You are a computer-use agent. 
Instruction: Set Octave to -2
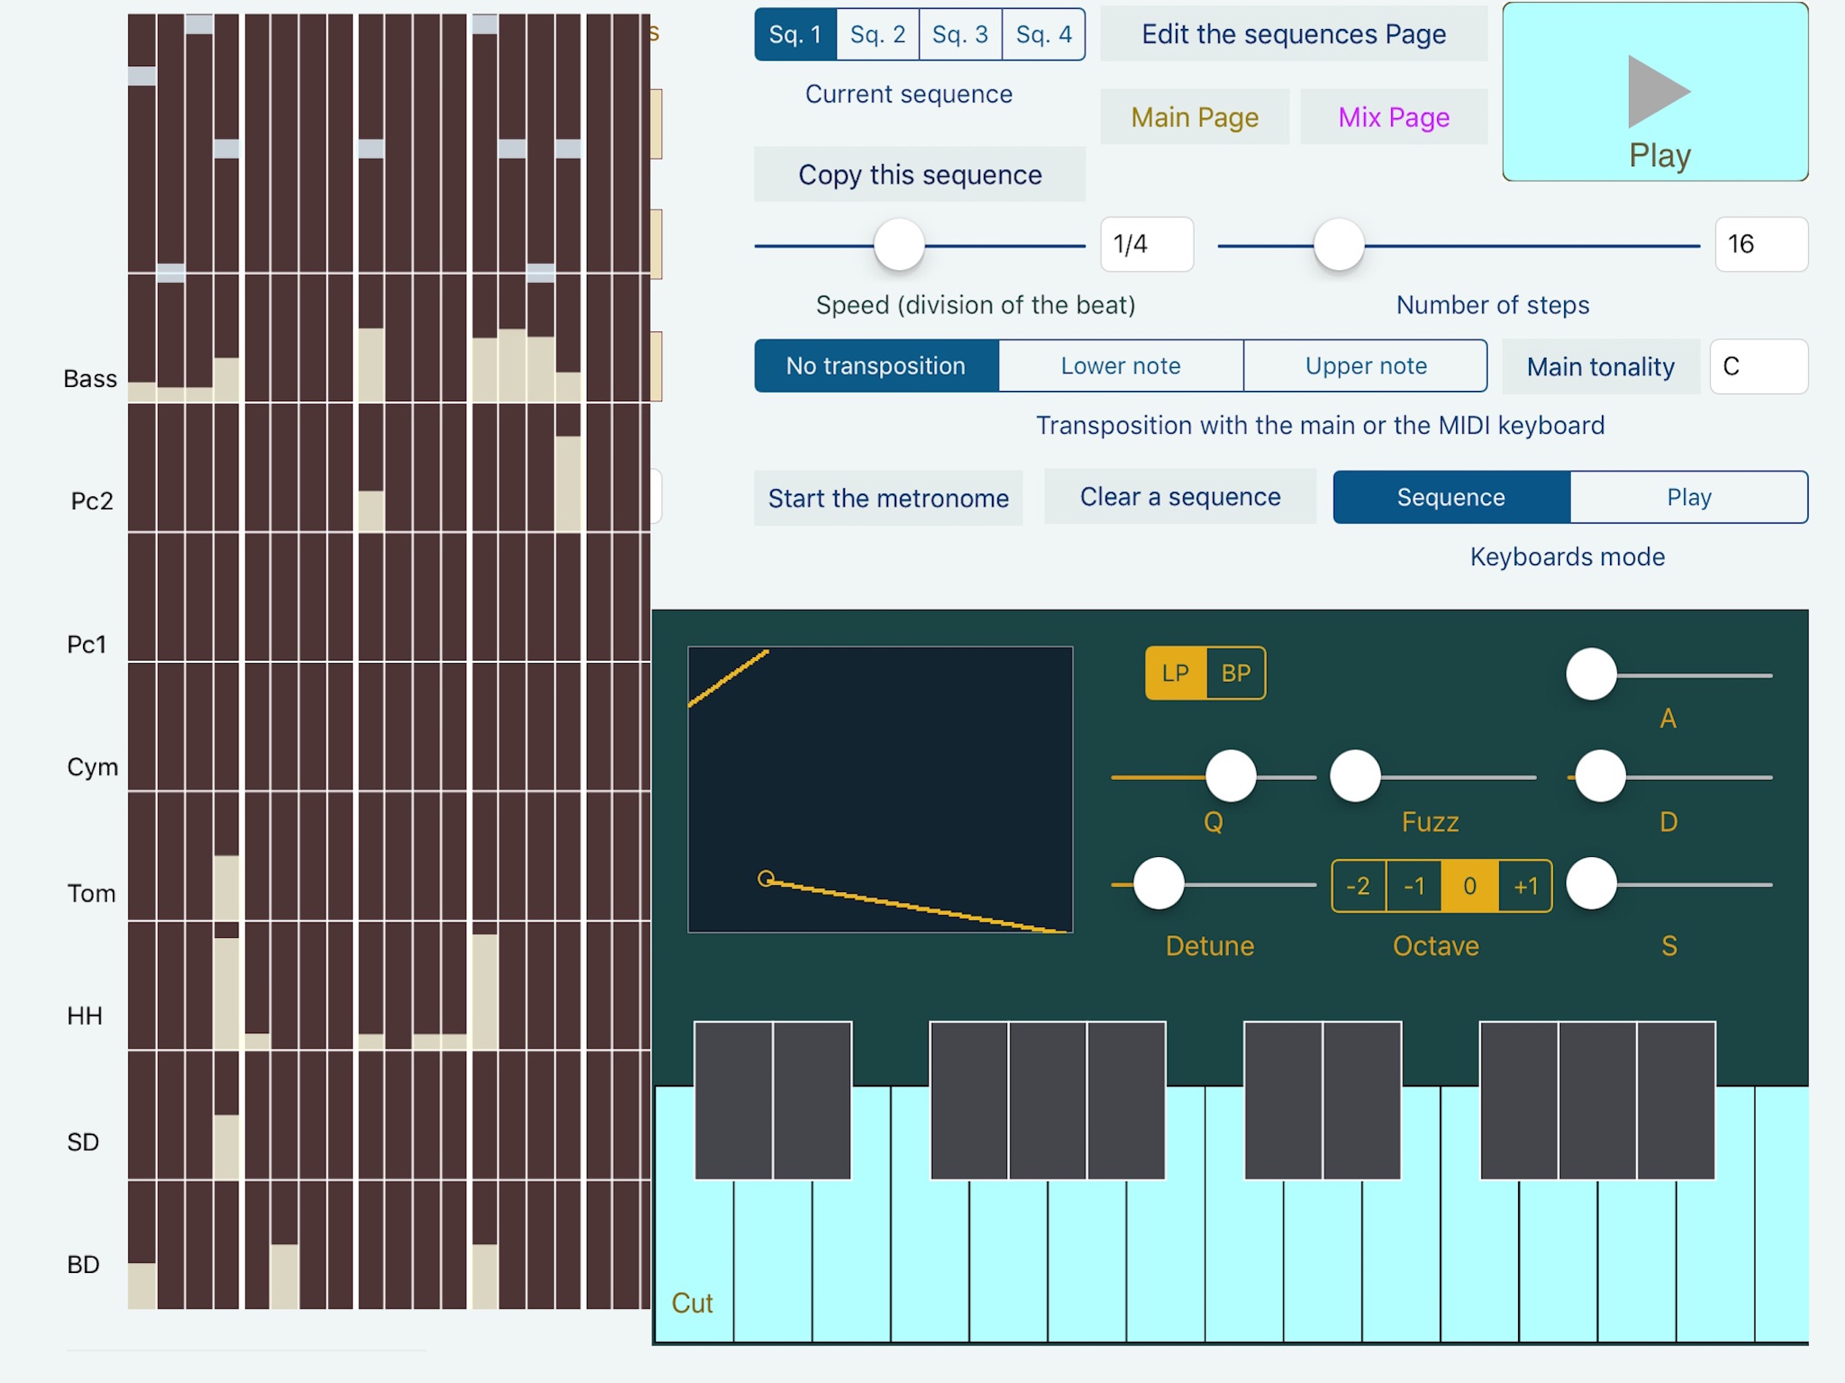click(x=1358, y=886)
